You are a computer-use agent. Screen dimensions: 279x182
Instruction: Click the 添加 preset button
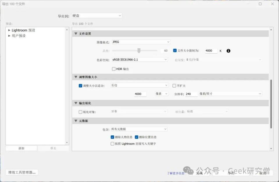click(21, 148)
